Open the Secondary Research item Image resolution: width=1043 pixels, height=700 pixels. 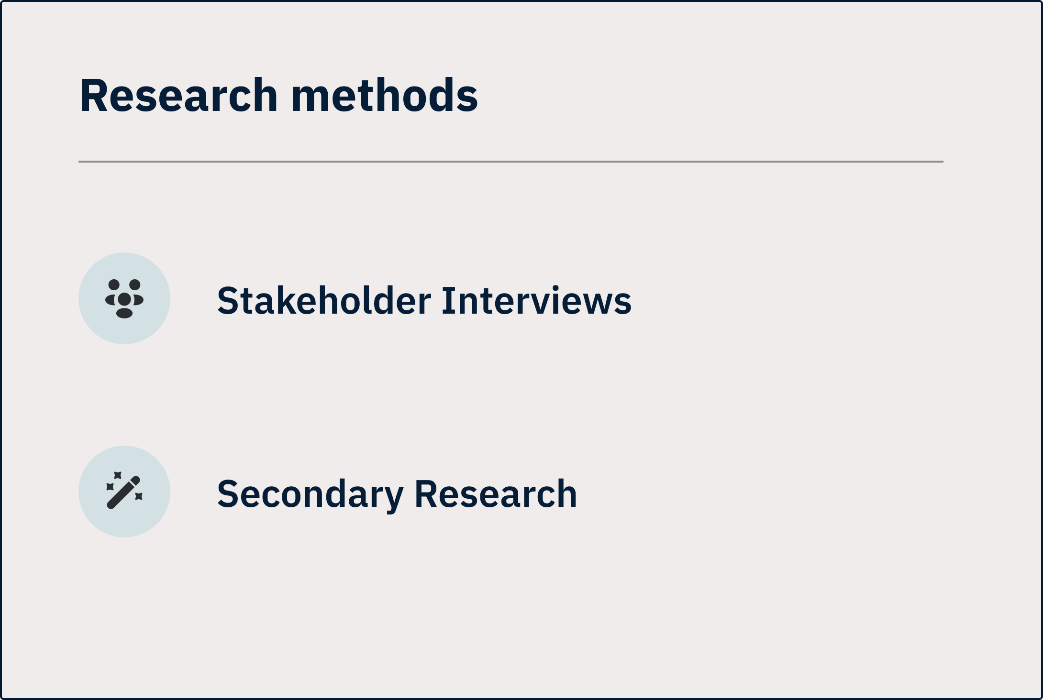pos(397,493)
